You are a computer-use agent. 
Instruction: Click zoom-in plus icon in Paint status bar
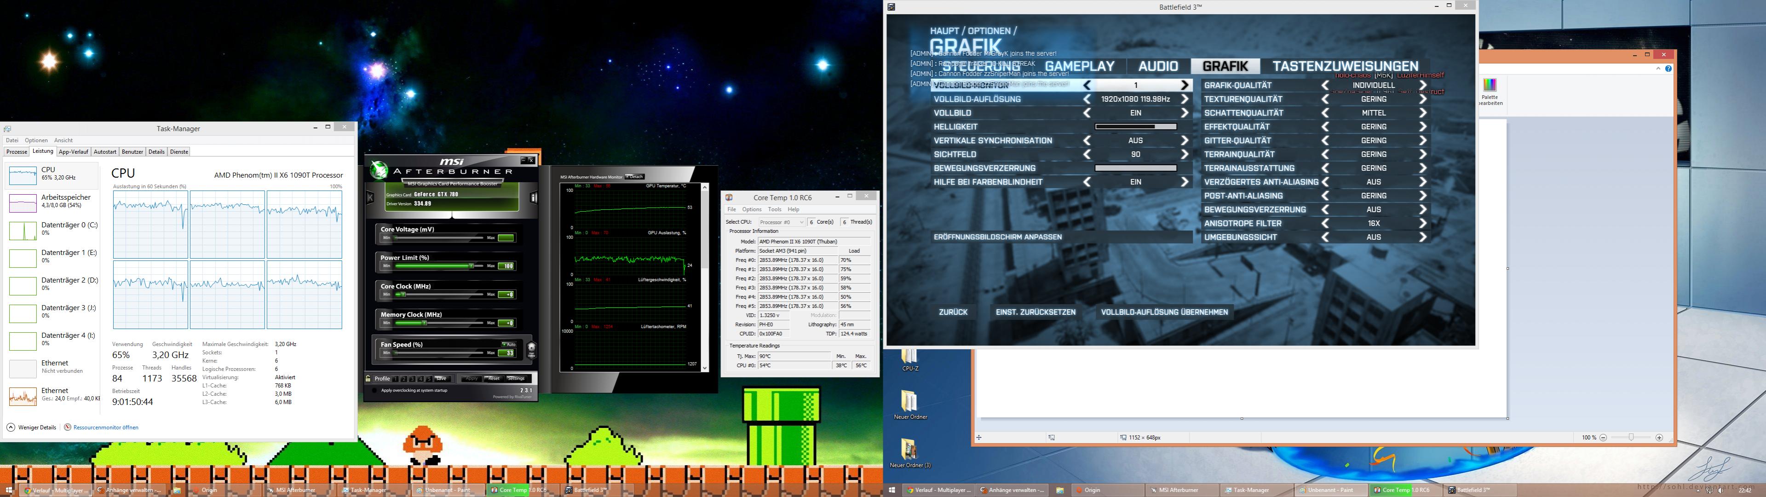[x=1659, y=437]
